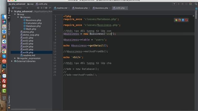Select Math.php in the project tree
The height and width of the screenshot is (111, 198).
(x=30, y=29)
